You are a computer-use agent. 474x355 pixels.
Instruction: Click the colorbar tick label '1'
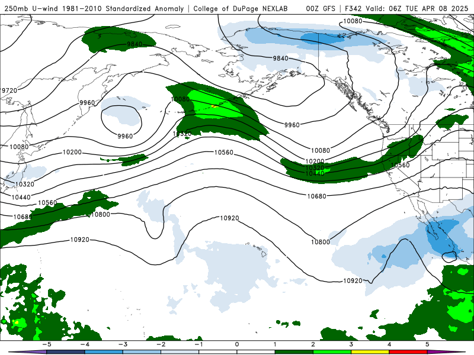tap(275, 344)
